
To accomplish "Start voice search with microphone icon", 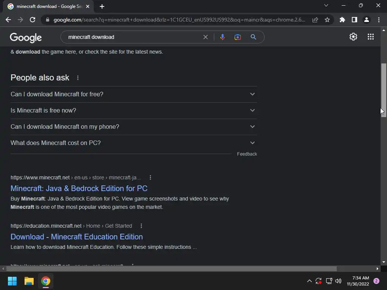I will click(222, 37).
